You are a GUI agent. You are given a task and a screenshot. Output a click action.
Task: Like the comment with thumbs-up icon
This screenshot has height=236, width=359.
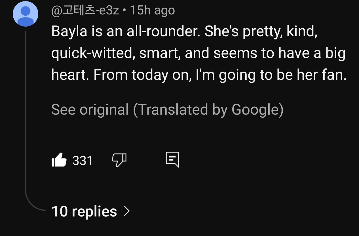pyautogui.click(x=59, y=160)
